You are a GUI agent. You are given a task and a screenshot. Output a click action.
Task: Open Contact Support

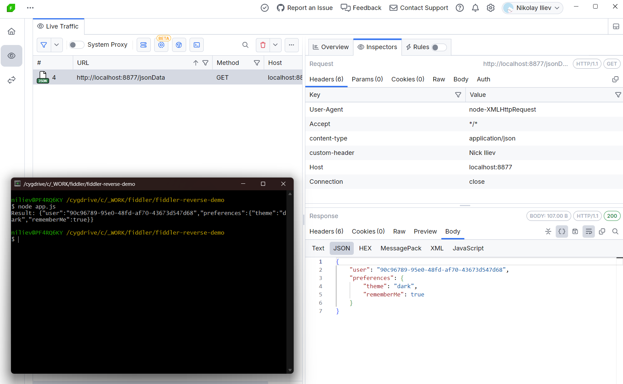418,8
